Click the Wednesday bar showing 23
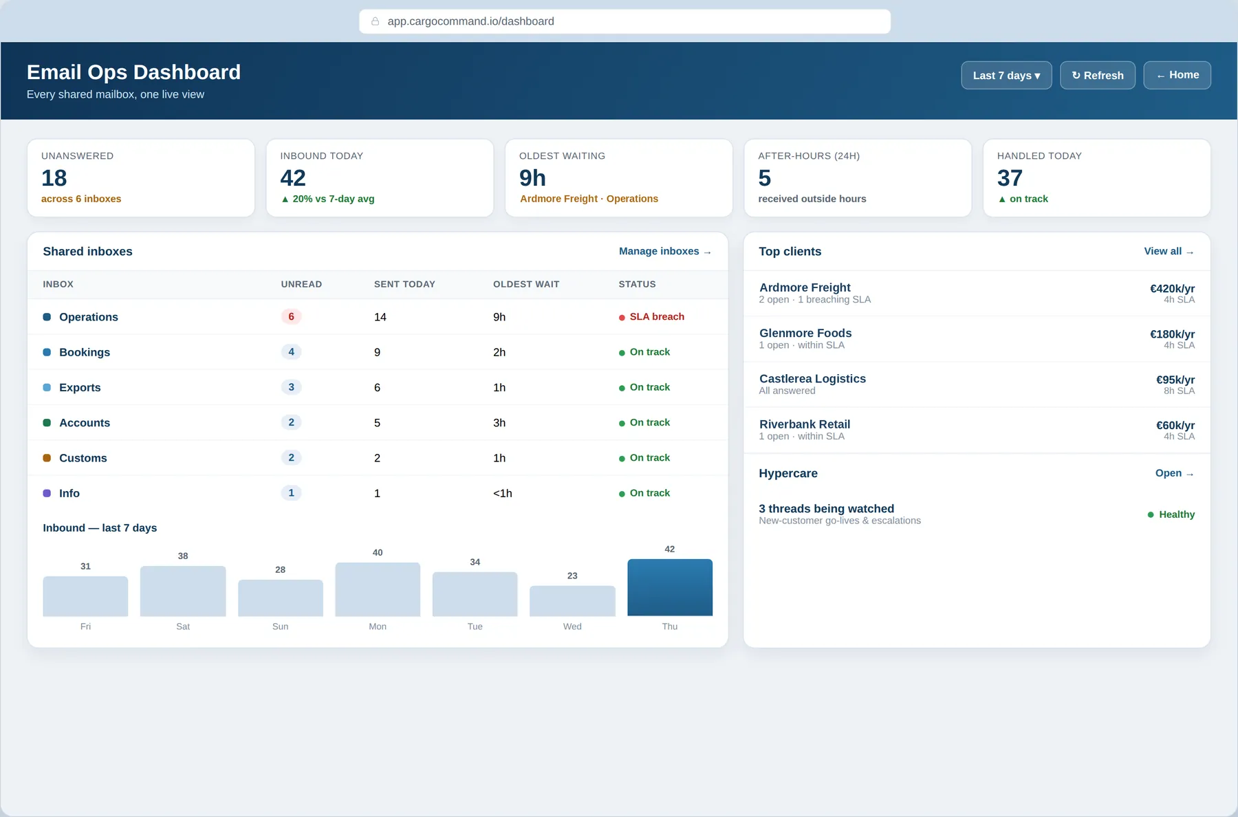Screen dimensions: 1238x817 [x=572, y=601]
